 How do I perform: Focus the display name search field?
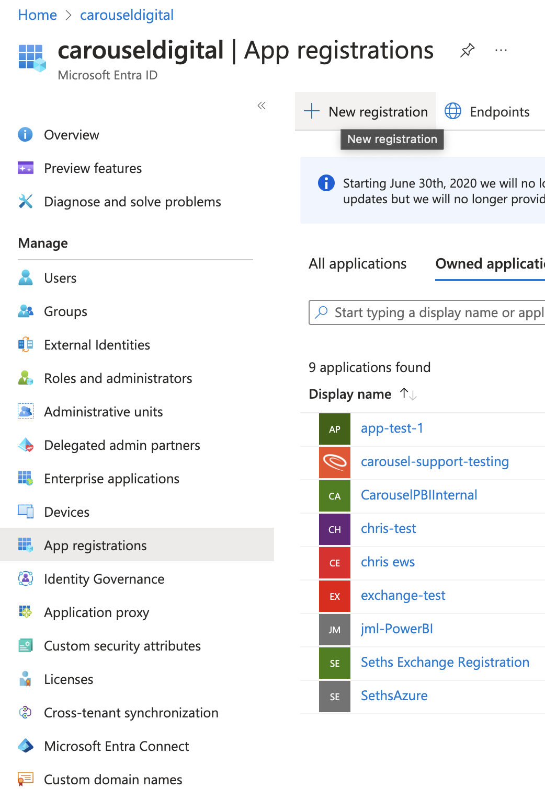click(x=427, y=312)
